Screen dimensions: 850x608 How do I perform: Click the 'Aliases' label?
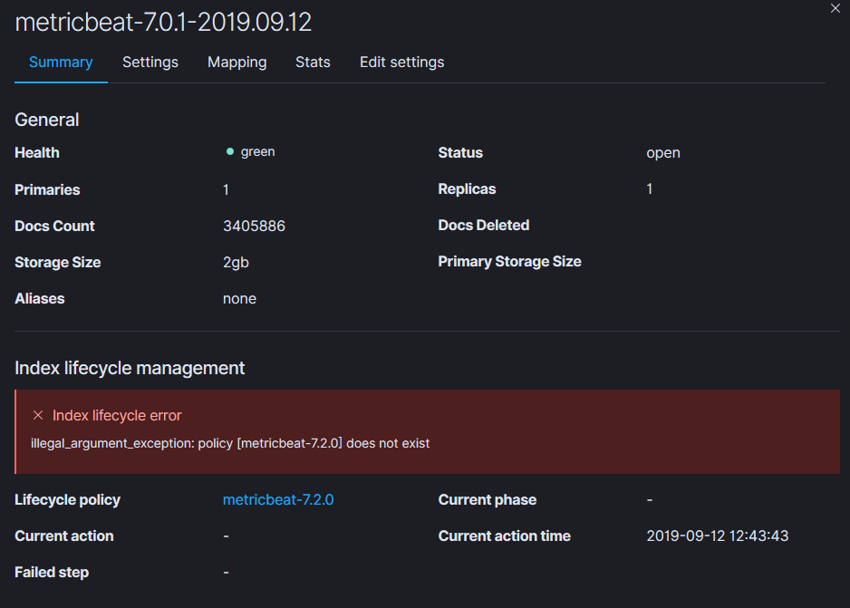pos(40,299)
